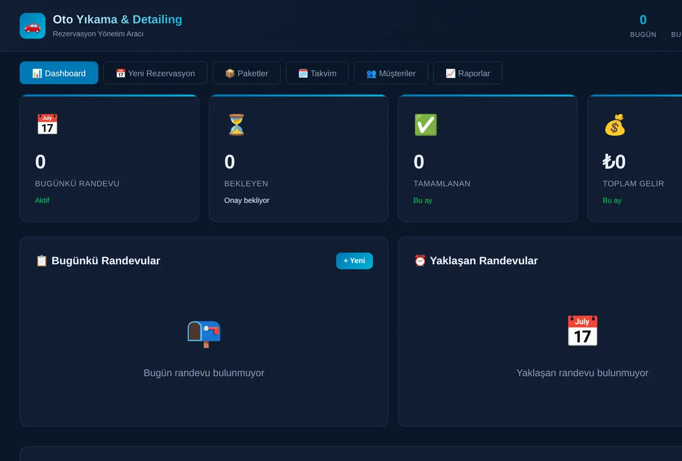The width and height of the screenshot is (682, 461).
Task: Go to the Takvim tab
Action: click(317, 73)
